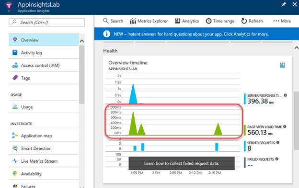Open Analytics from the toolbar

pyautogui.click(x=187, y=21)
